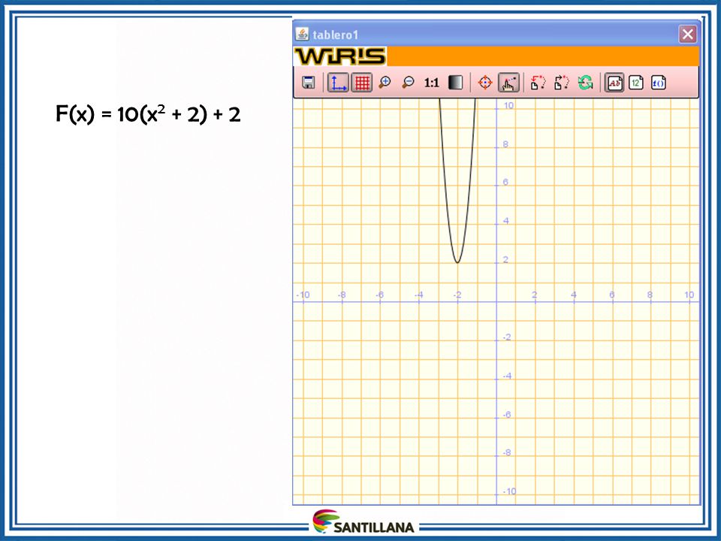Click the f() function icon
The height and width of the screenshot is (541, 721).
click(659, 83)
